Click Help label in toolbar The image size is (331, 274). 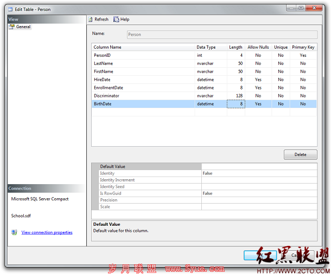tap(125, 19)
